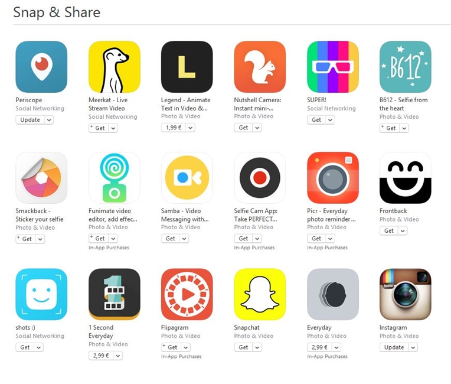Viewport: 451px width, 384px height.
Task: Update the Periscope app
Action: 30,120
